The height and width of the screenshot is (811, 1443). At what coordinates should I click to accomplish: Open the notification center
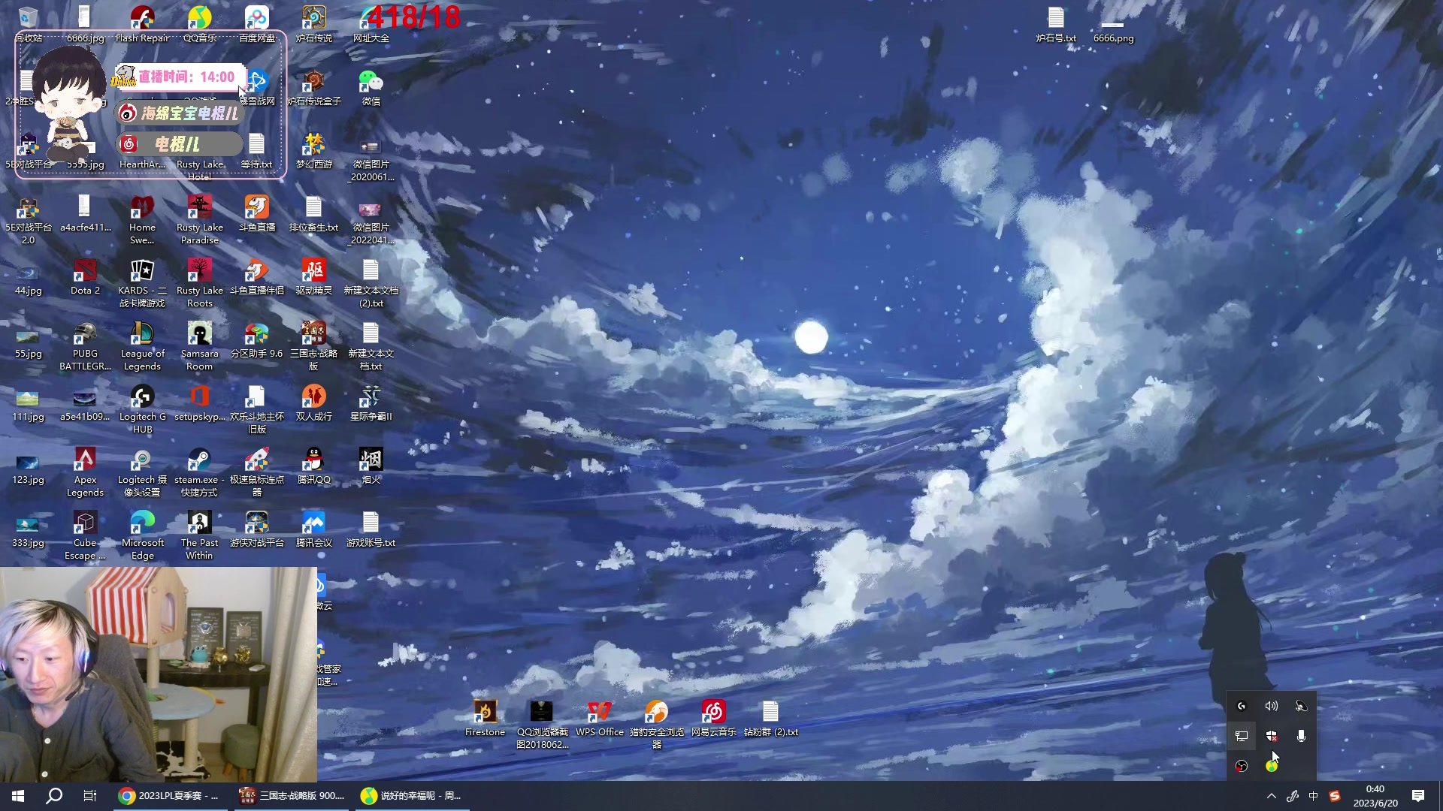(x=1418, y=796)
